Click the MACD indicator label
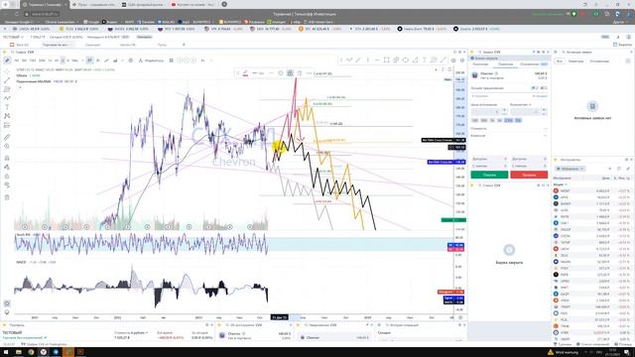 coord(21,262)
